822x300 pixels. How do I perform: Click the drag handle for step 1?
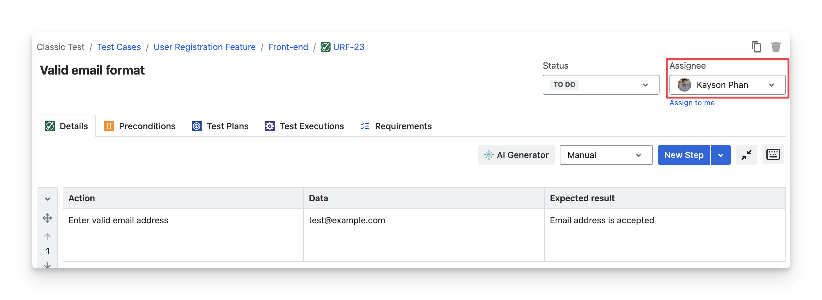click(47, 218)
